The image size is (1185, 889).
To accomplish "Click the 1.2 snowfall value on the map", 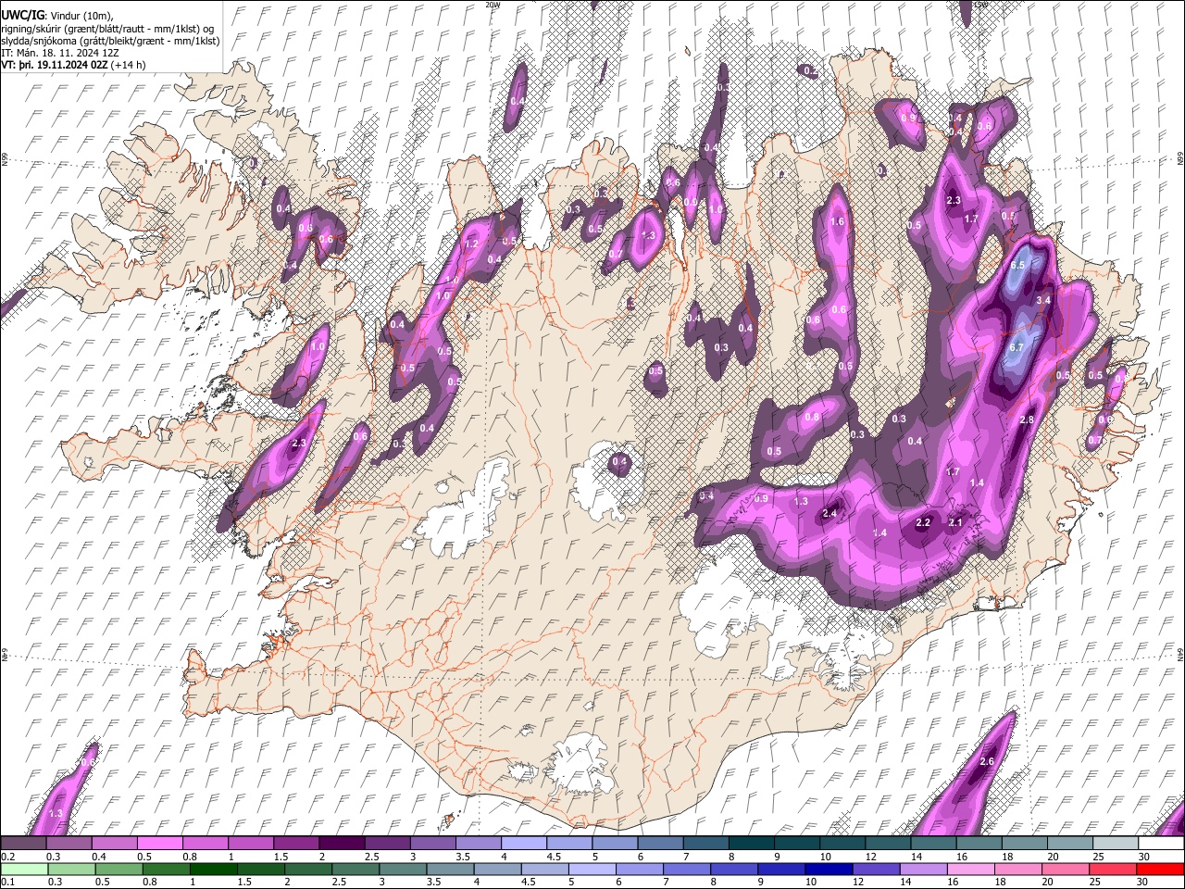I will (x=471, y=244).
